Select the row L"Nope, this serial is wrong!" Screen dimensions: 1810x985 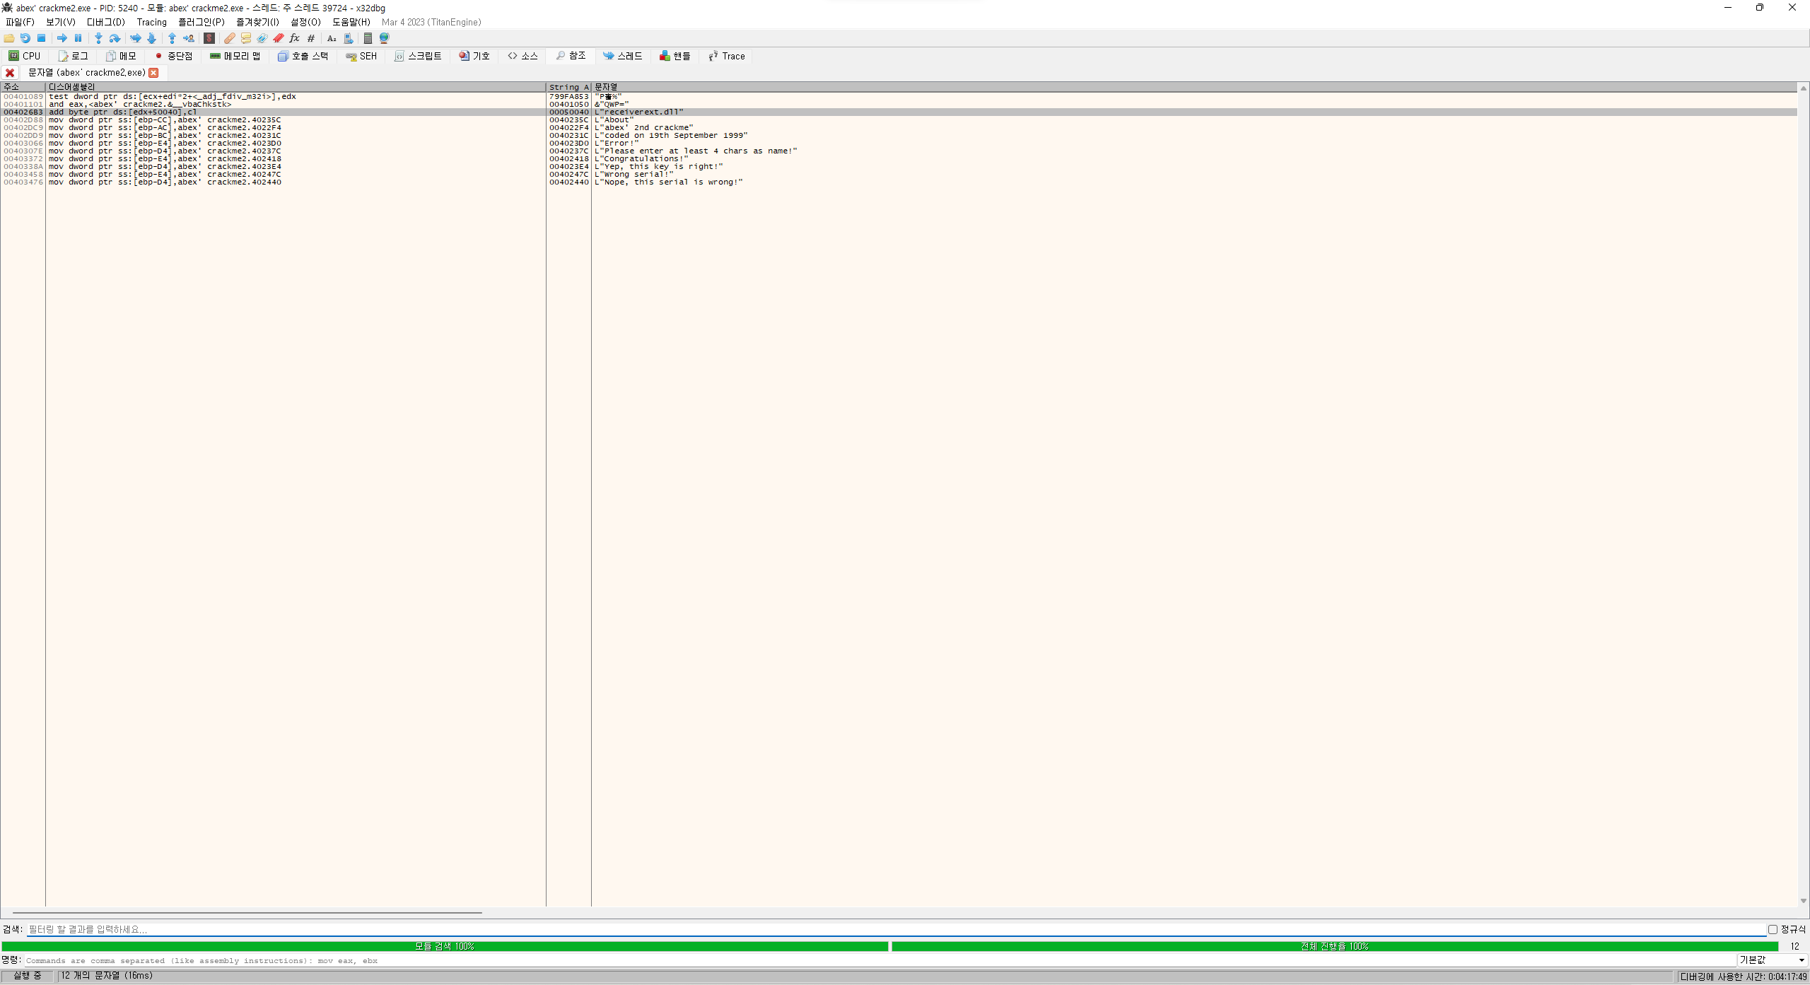[899, 182]
